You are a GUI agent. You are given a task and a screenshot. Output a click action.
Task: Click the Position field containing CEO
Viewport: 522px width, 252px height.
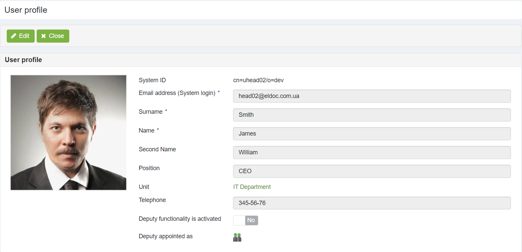click(x=372, y=171)
